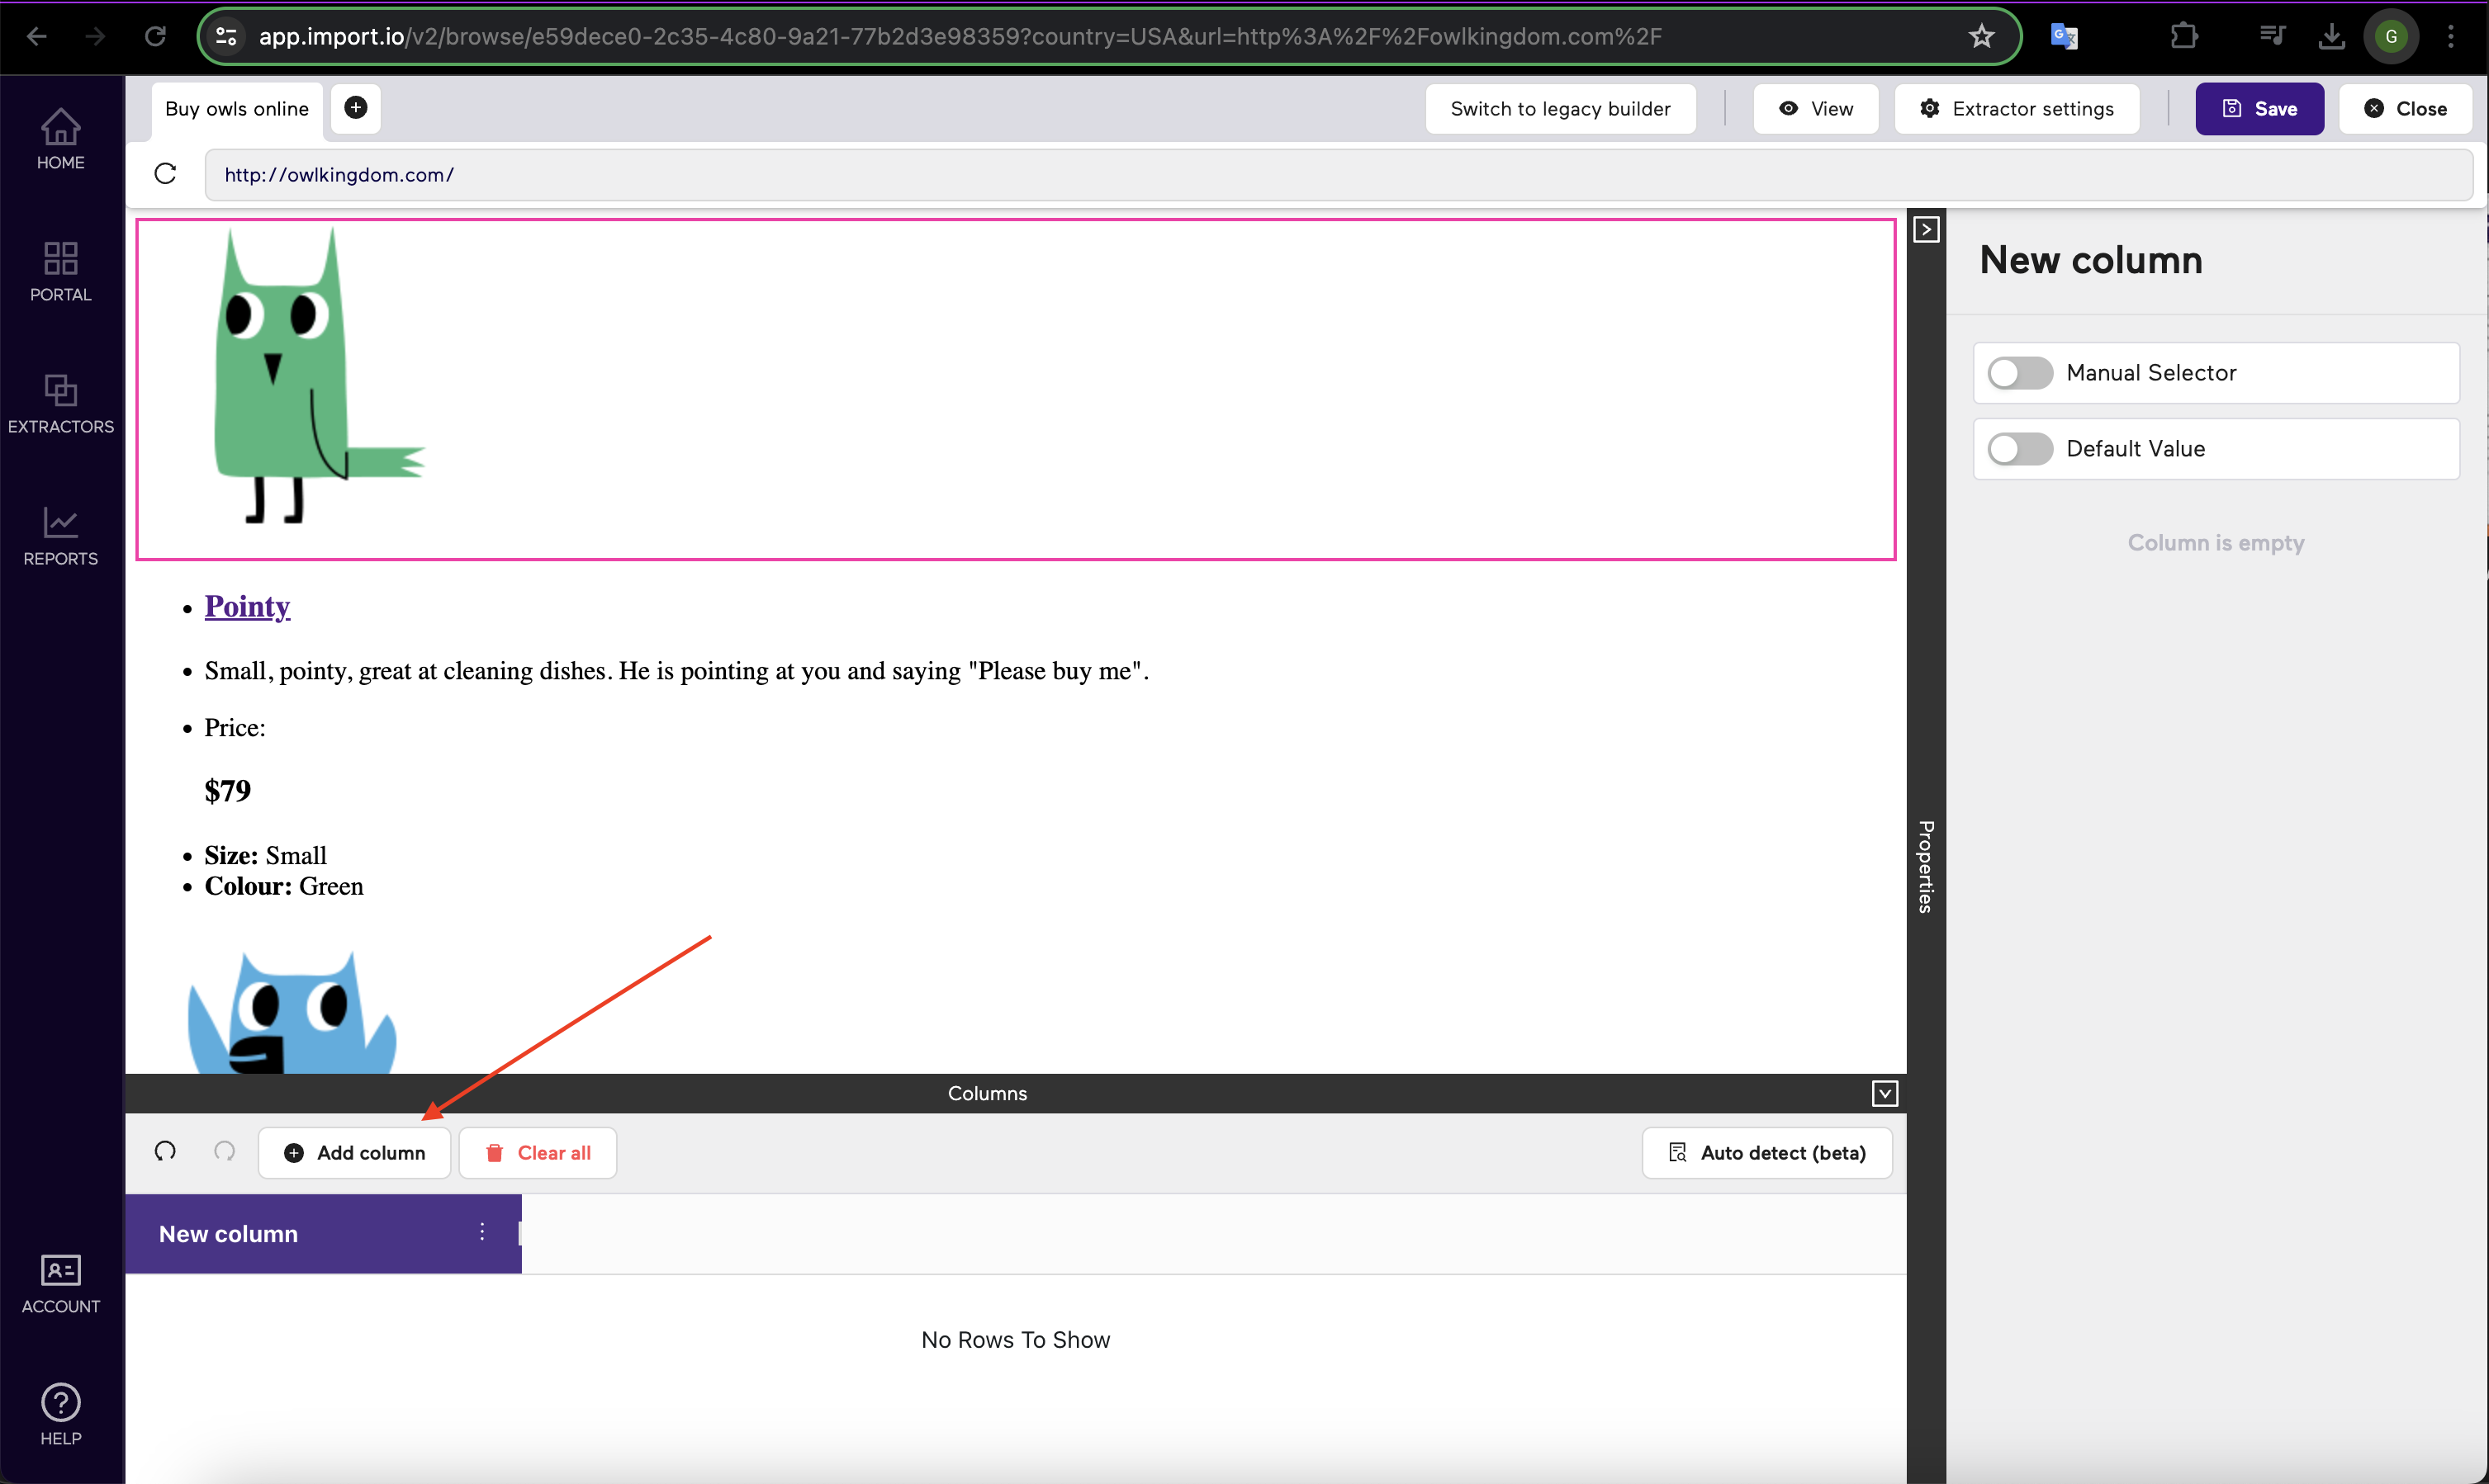Add a new tab with plus icon
The height and width of the screenshot is (1484, 2489).
(x=355, y=107)
